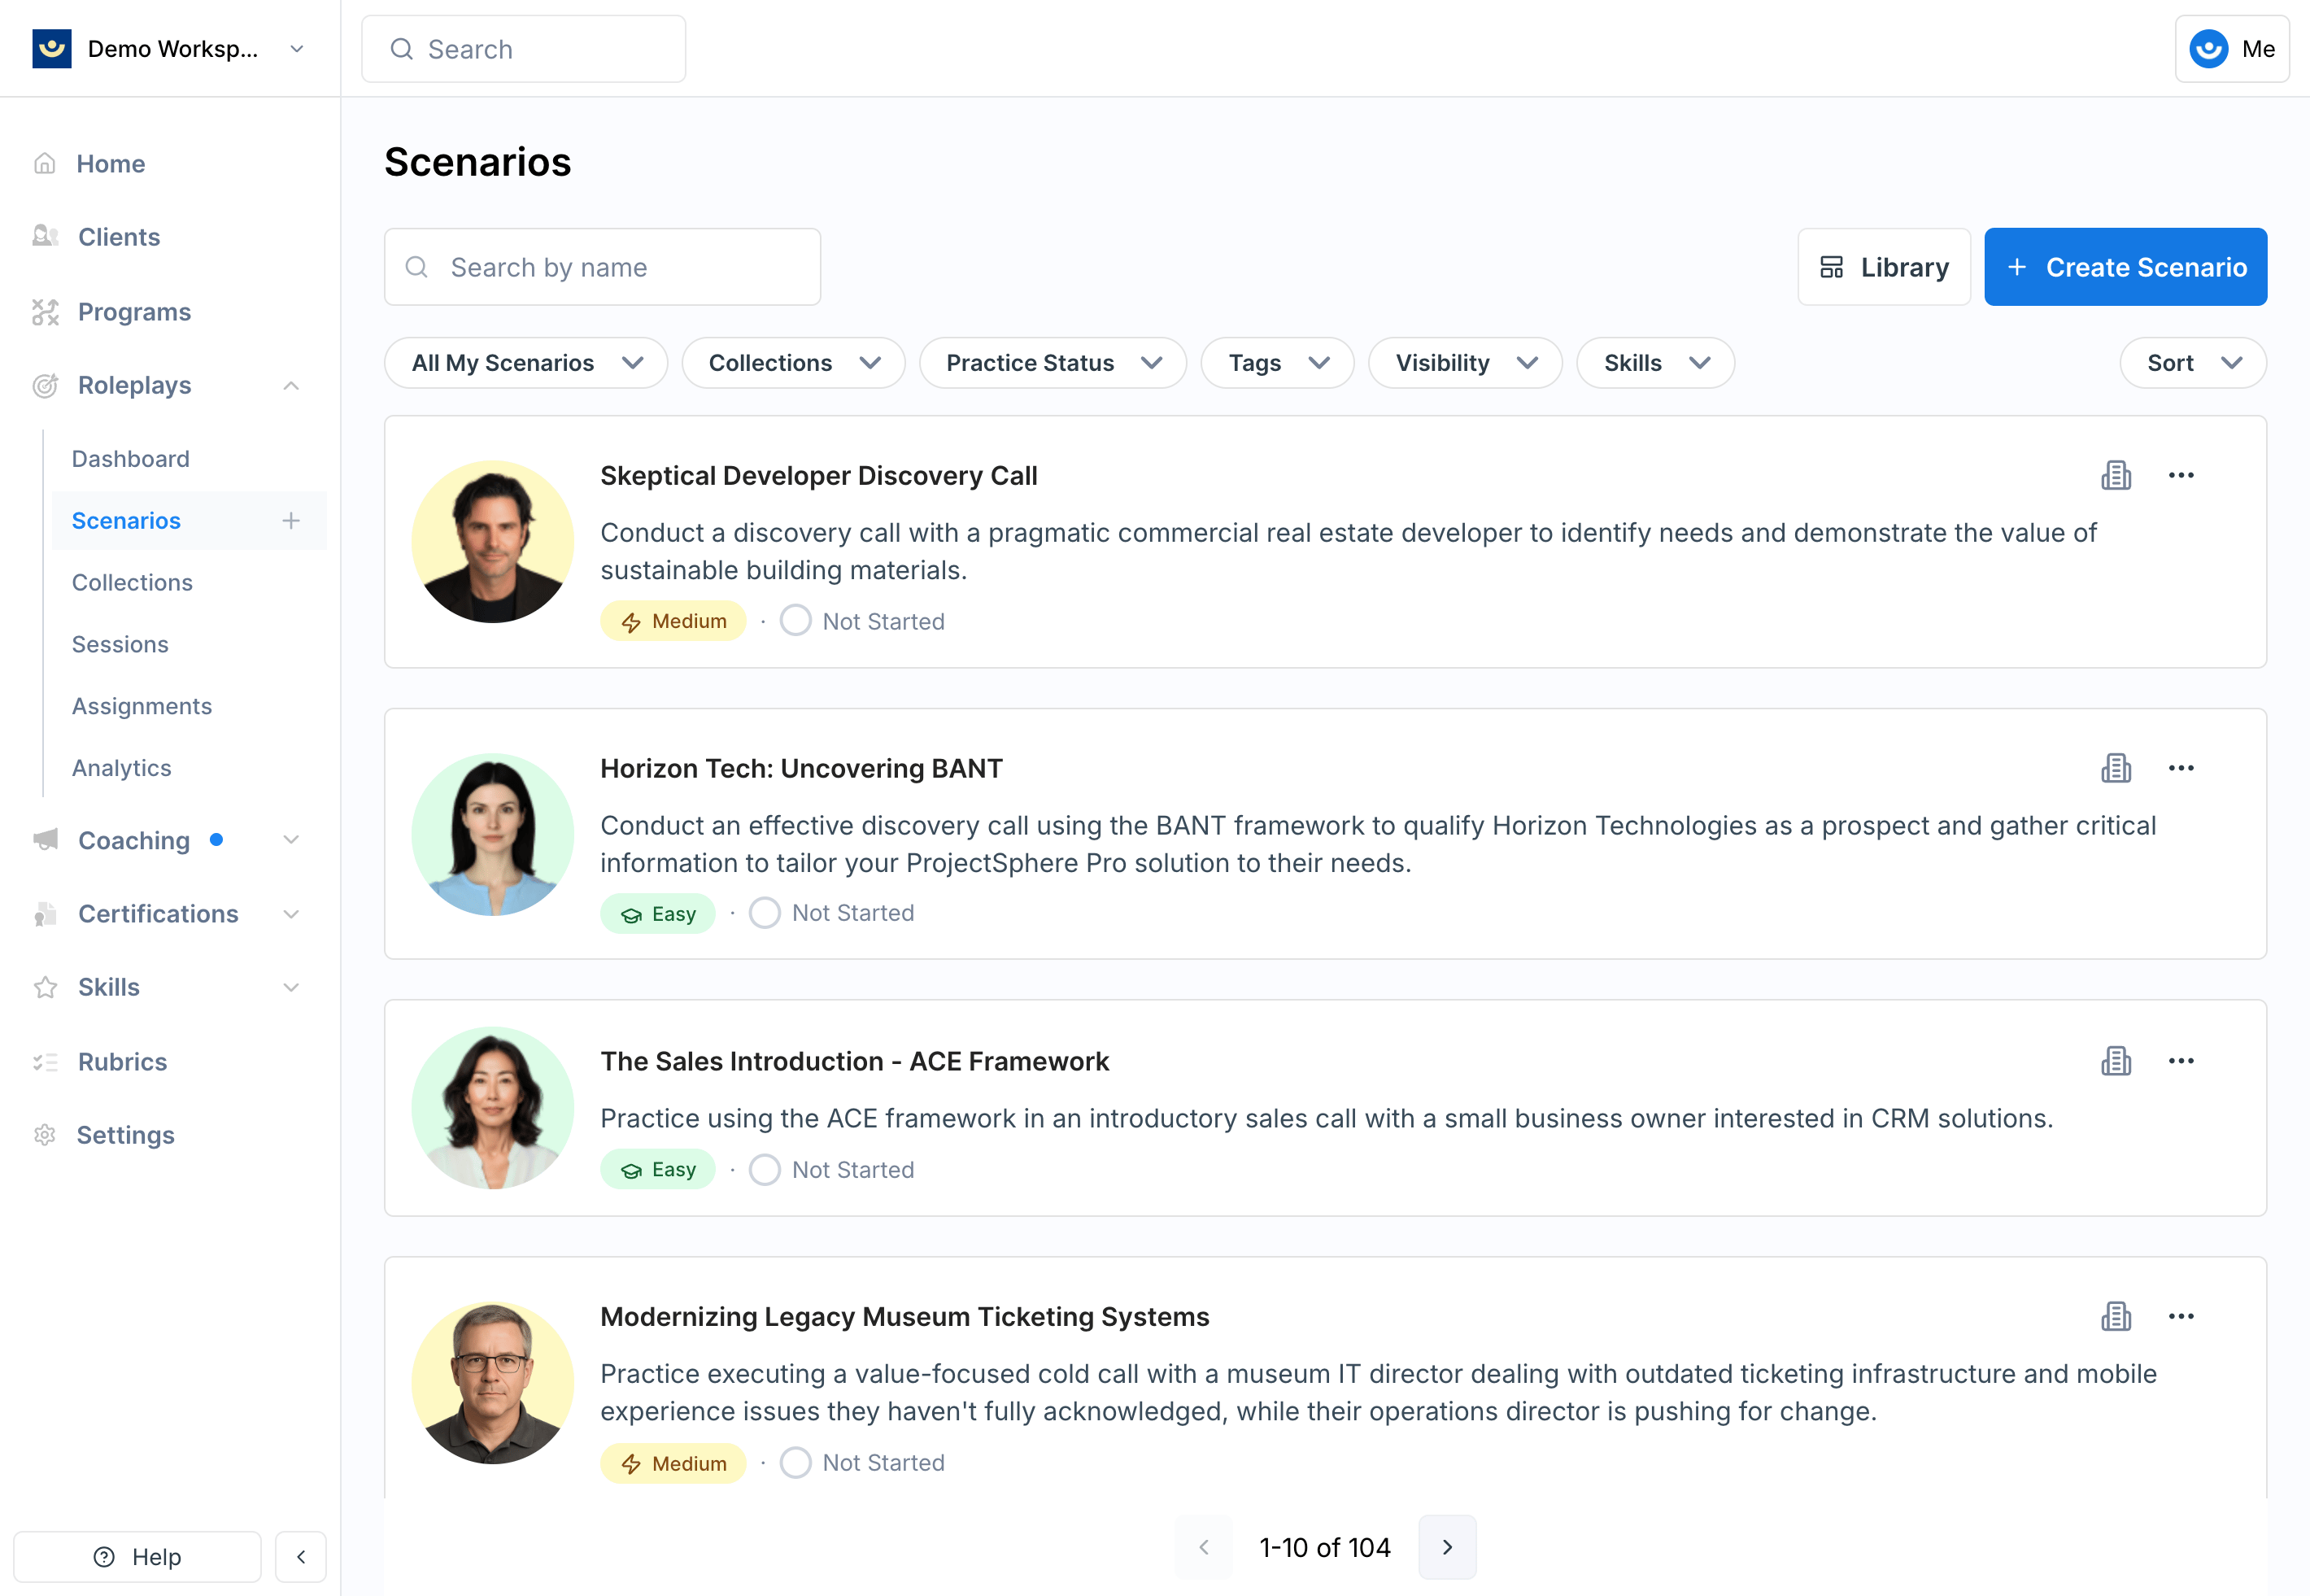Open the Sort dropdown
Image resolution: width=2310 pixels, height=1596 pixels.
pos(2193,363)
